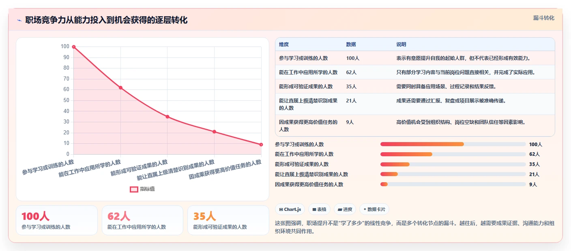Click the 数据 column header
The height and width of the screenshot is (251, 571).
click(351, 45)
